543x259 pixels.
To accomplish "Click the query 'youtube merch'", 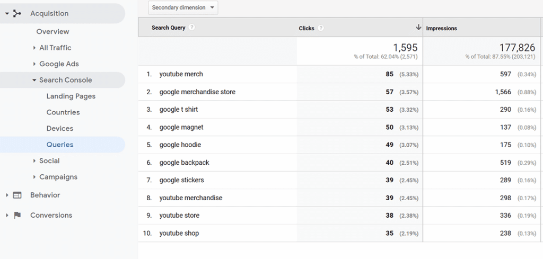I will 181,74.
